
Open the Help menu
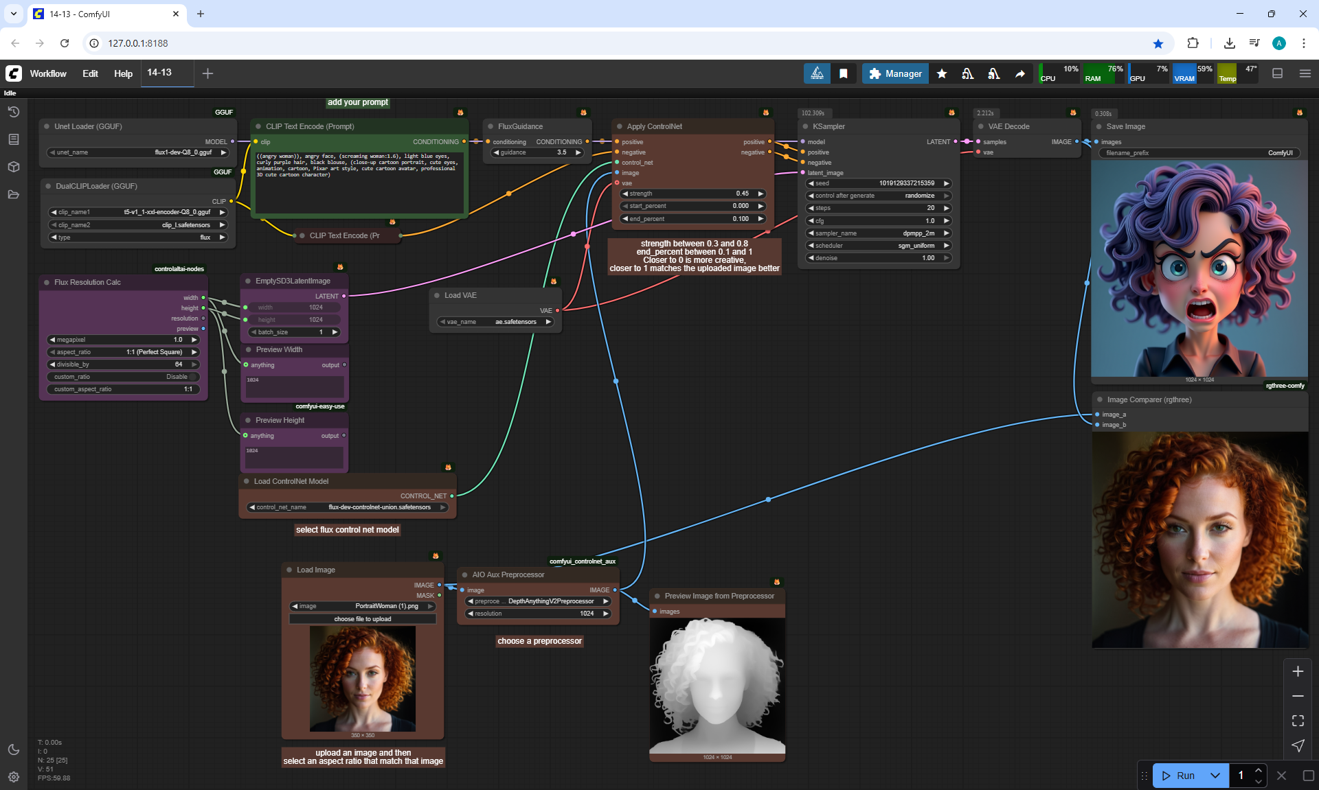123,73
